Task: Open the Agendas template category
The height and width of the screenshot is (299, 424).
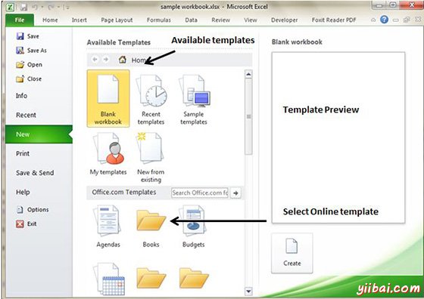Action: point(108,226)
